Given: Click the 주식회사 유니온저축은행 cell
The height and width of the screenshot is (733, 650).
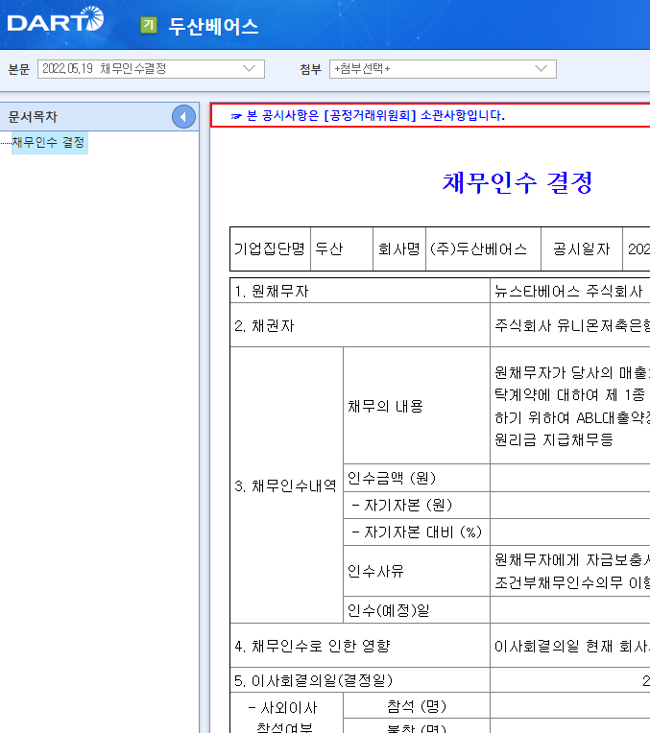Looking at the screenshot, I should pyautogui.click(x=570, y=325).
